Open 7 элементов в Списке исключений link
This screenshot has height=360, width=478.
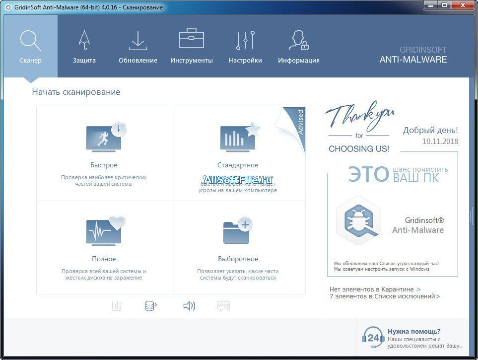(385, 296)
